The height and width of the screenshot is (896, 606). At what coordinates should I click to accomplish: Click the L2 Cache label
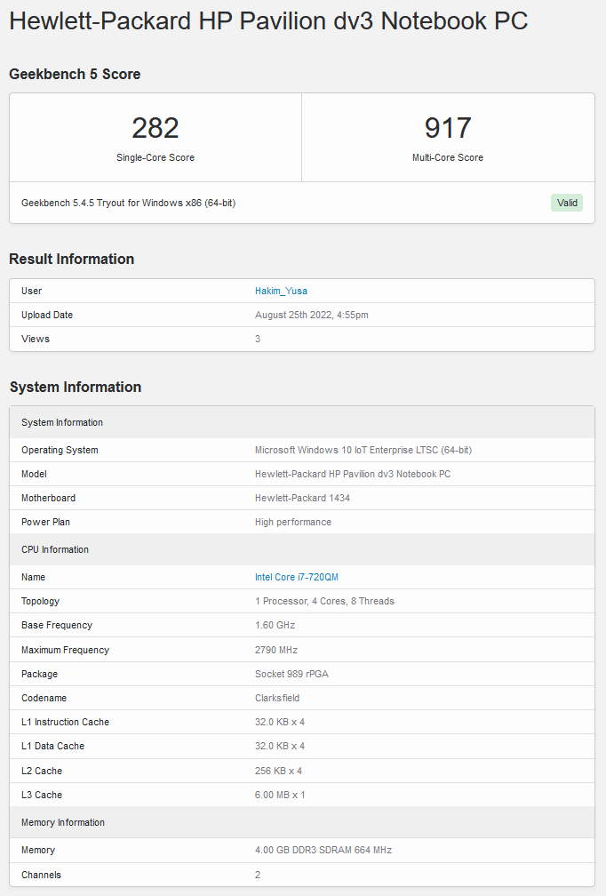pyautogui.click(x=42, y=771)
